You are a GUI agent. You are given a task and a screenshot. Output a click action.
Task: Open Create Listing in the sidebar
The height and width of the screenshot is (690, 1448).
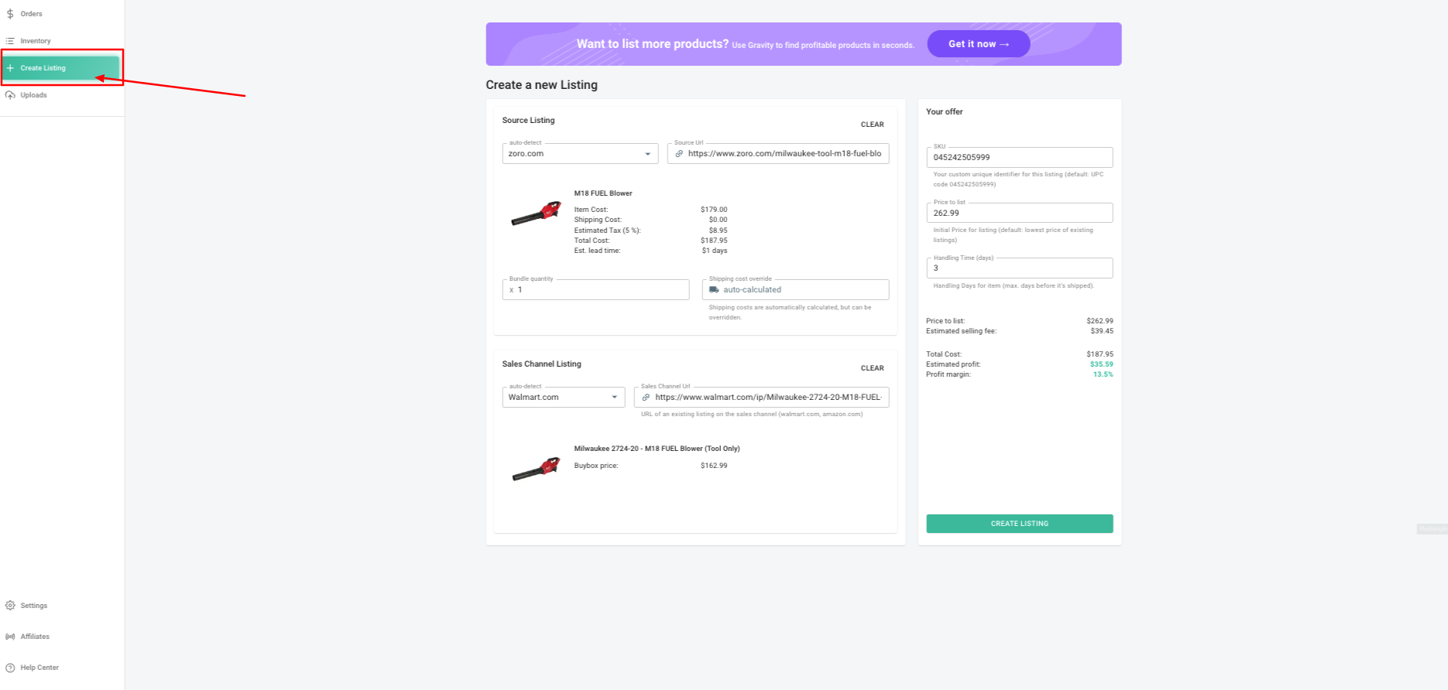point(43,68)
